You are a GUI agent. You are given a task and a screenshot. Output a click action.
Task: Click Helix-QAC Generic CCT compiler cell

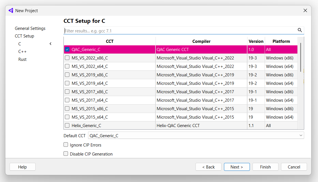coord(201,126)
